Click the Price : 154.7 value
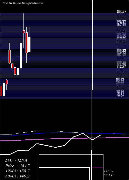 pyautogui.click(x=18, y=166)
